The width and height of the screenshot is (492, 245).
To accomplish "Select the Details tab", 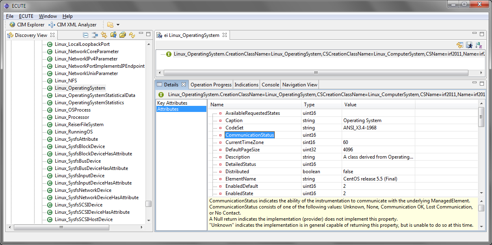I will click(x=171, y=85).
